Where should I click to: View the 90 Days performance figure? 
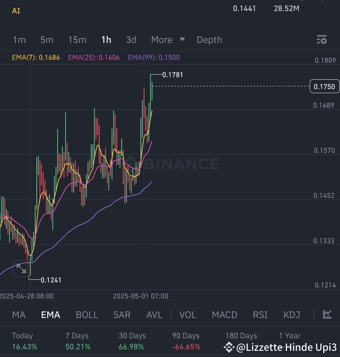click(x=186, y=341)
